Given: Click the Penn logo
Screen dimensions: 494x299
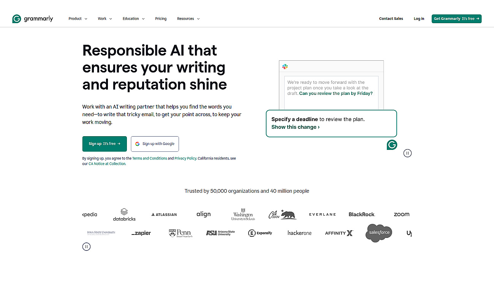Looking at the screenshot, I should 180,233.
